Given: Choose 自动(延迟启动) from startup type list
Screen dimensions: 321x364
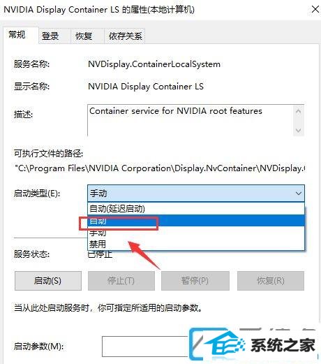Looking at the screenshot, I should (196, 209).
